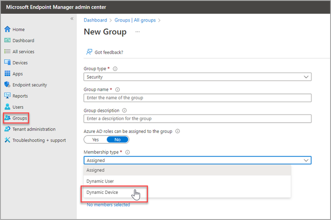Image resolution: width=331 pixels, height=220 pixels.
Task: Open the New Group ellipsis menu
Action: (x=137, y=32)
